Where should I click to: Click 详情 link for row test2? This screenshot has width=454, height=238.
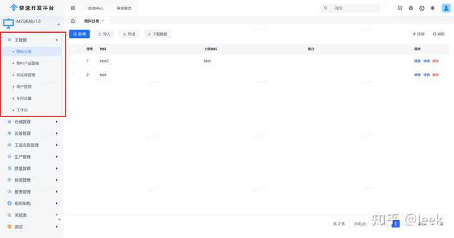pos(426,61)
